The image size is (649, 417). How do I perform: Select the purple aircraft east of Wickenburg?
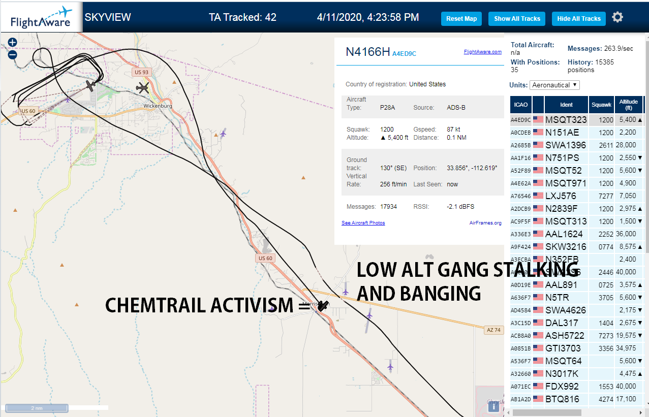coord(223,134)
